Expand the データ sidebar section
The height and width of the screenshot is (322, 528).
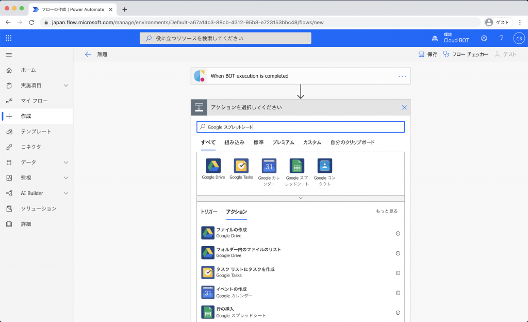click(x=66, y=163)
